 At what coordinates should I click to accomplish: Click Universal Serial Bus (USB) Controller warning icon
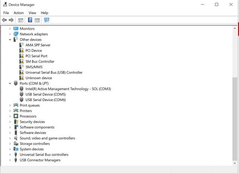tap(22, 72)
